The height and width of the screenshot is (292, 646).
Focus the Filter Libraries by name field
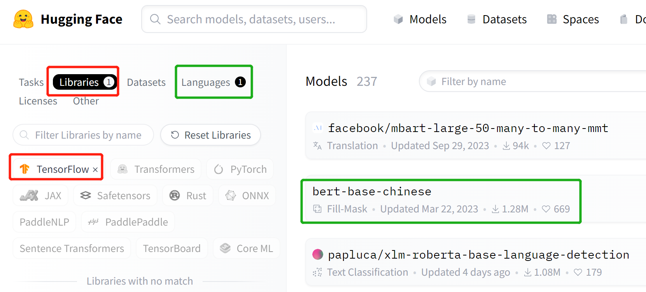click(83, 135)
